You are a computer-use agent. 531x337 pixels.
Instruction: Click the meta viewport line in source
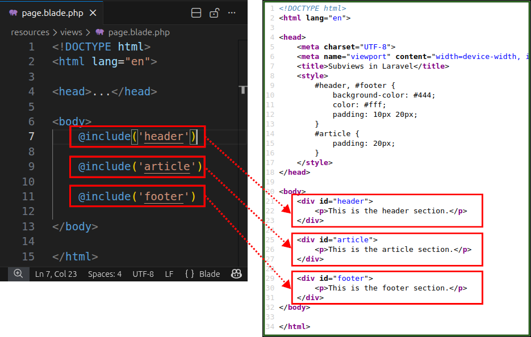pos(413,57)
